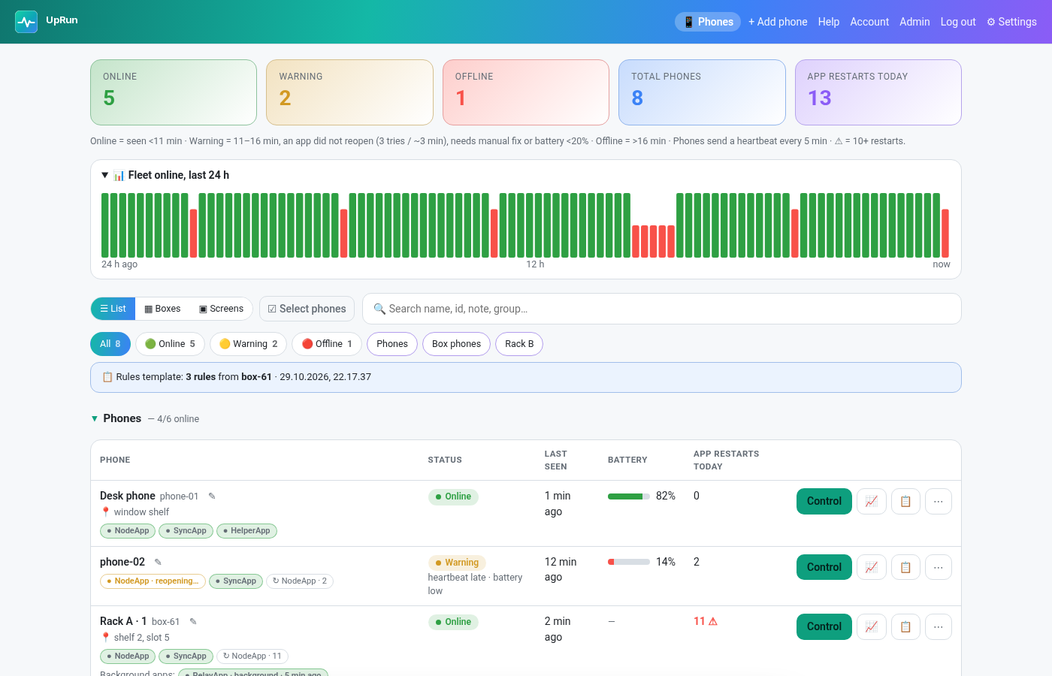Click the UpRun pulse logo icon
The height and width of the screenshot is (676, 1052).
[x=26, y=22]
